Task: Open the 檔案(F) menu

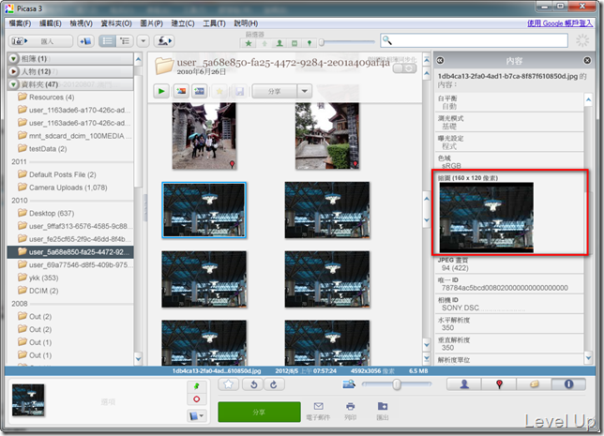Action: coord(20,23)
